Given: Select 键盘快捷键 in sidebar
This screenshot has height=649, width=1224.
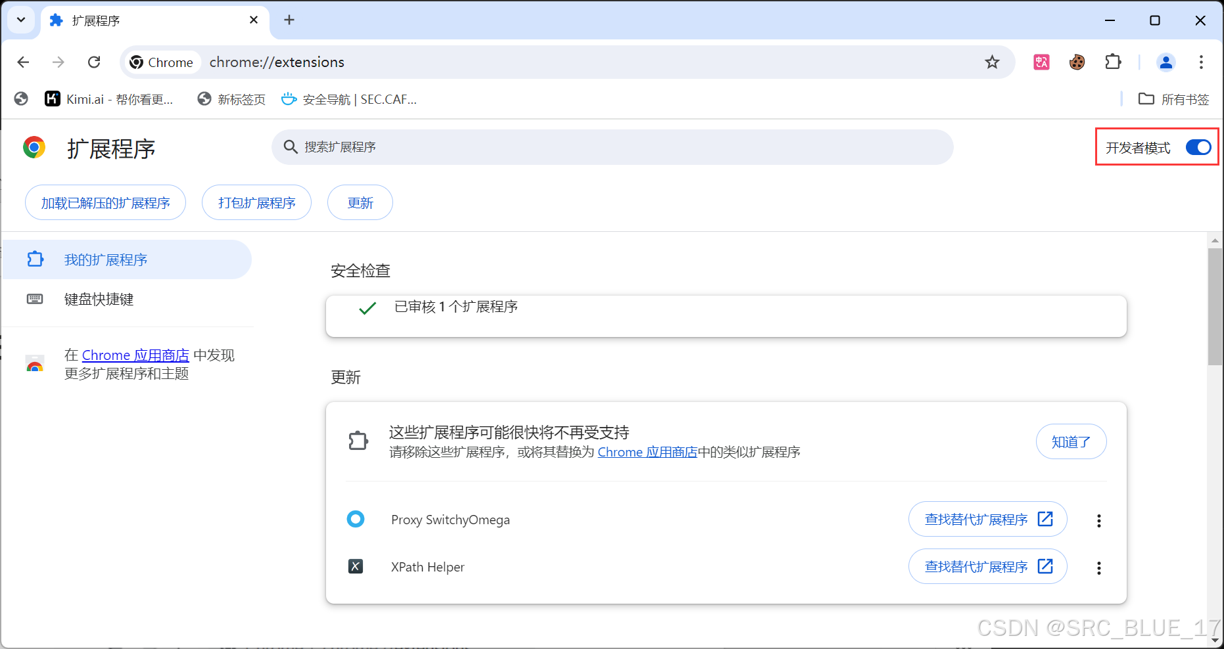Looking at the screenshot, I should click(127, 299).
